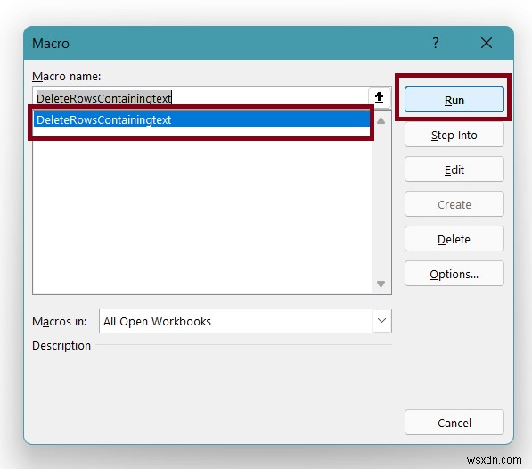Cancel the Macro dialog
The width and height of the screenshot is (532, 469).
coord(454,423)
